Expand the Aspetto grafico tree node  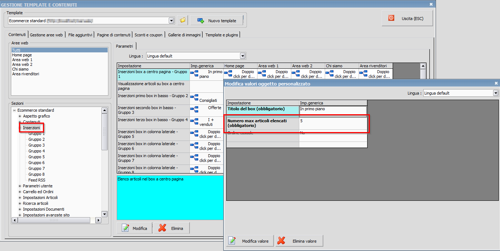(x=20, y=116)
